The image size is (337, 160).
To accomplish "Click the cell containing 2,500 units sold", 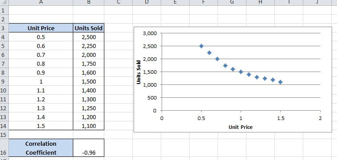I will click(88, 37).
